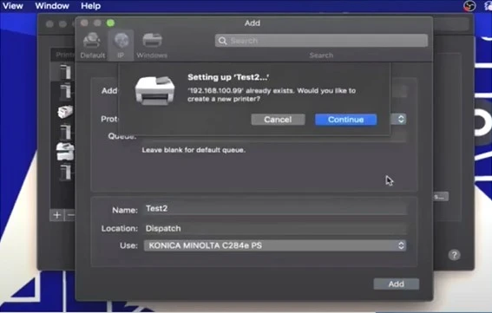Image resolution: width=492 pixels, height=313 pixels.
Task: Select the IP globe tab icon
Action: [x=121, y=41]
